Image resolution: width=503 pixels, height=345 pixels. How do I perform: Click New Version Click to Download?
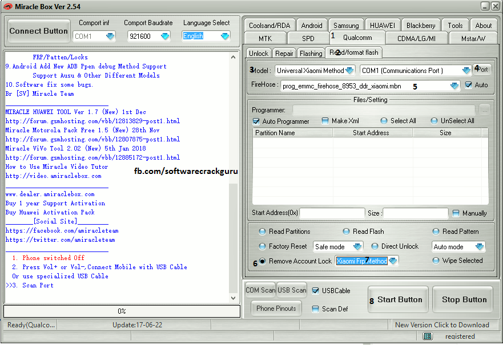(442, 325)
